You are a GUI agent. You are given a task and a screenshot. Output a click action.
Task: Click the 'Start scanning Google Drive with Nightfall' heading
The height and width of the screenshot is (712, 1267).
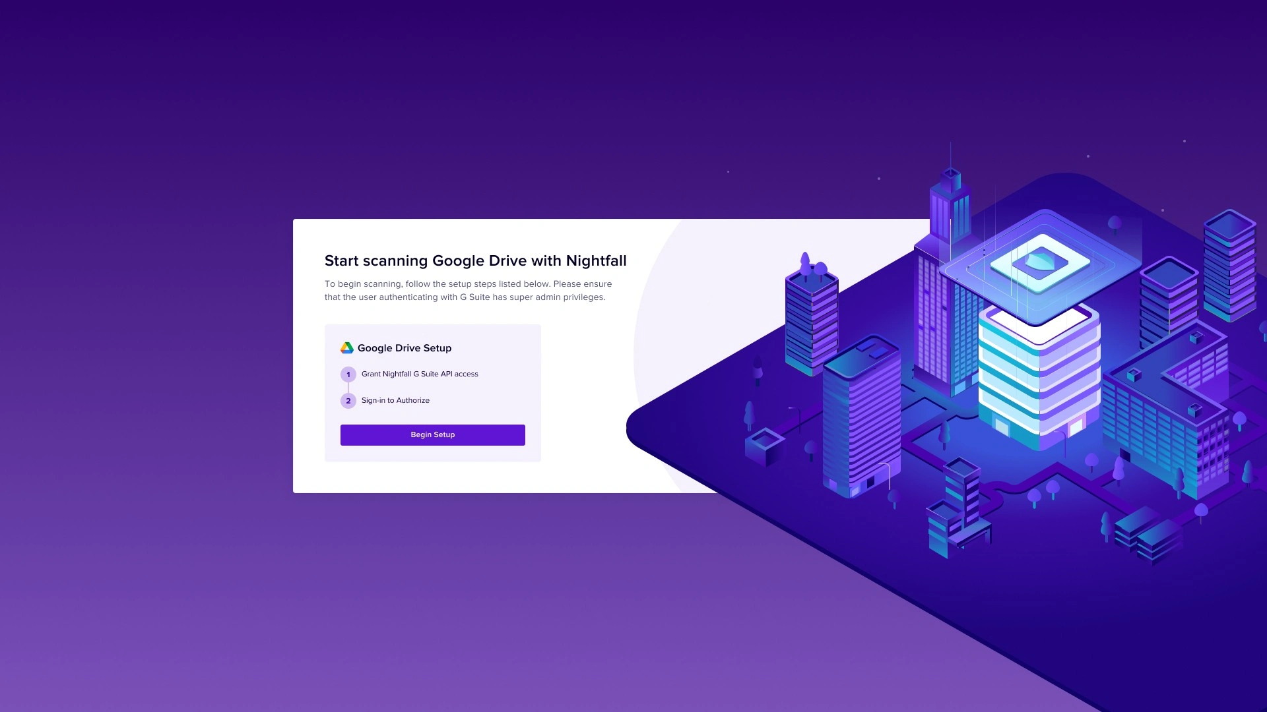coord(475,261)
